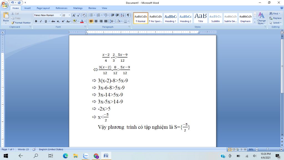Apply Heading 1 style
The height and width of the screenshot is (160, 284).
[171, 18]
